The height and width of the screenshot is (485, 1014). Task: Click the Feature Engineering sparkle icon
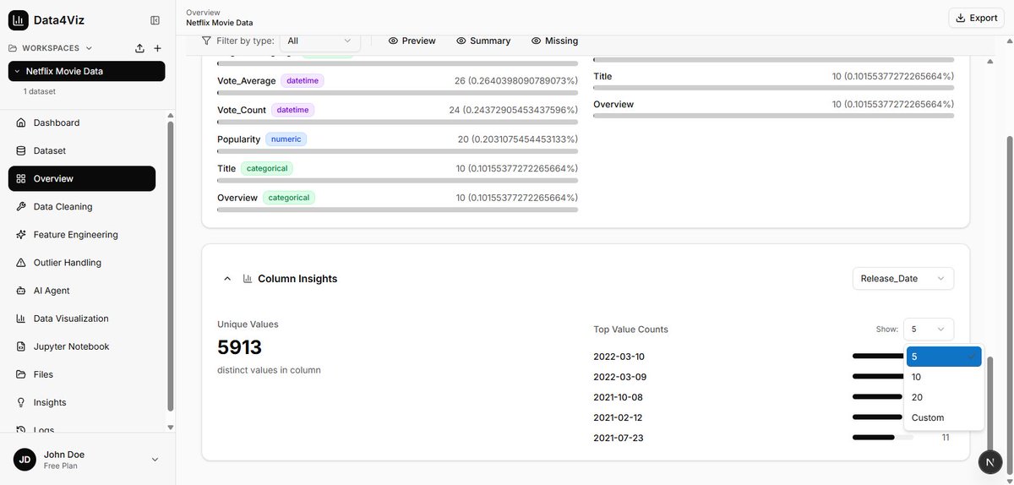pyautogui.click(x=21, y=234)
